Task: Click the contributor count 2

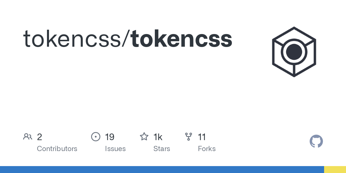Action: click(40, 137)
